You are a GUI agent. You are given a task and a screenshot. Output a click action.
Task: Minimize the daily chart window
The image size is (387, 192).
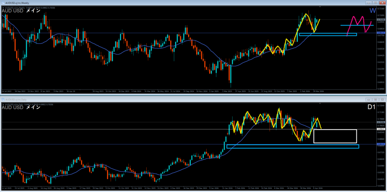pos(369,99)
